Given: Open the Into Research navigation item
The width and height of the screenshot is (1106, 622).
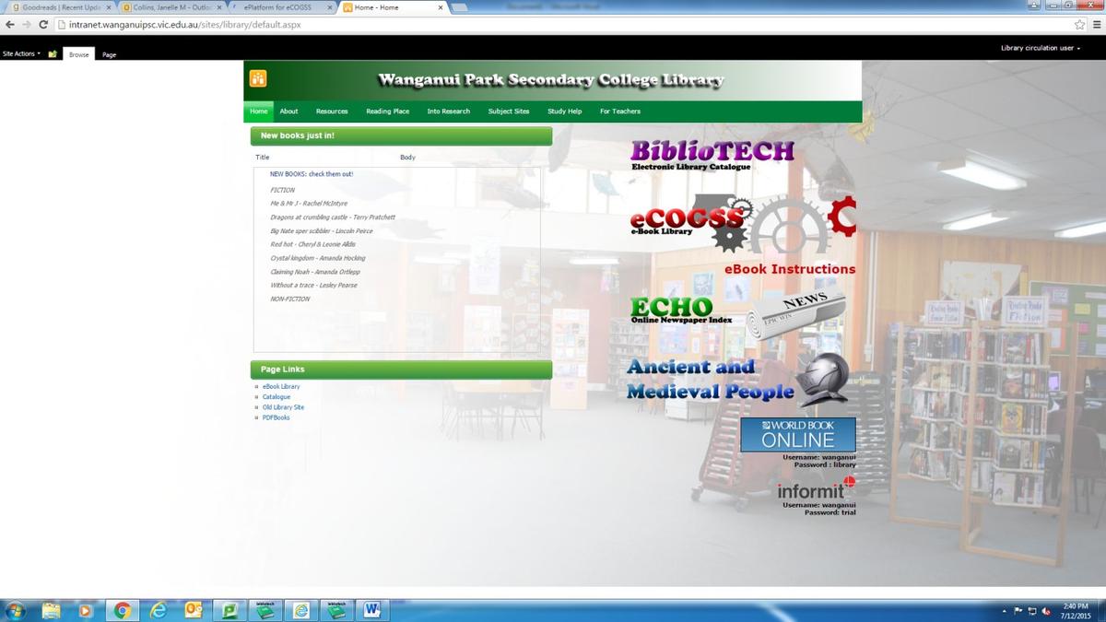Looking at the screenshot, I should pyautogui.click(x=449, y=111).
